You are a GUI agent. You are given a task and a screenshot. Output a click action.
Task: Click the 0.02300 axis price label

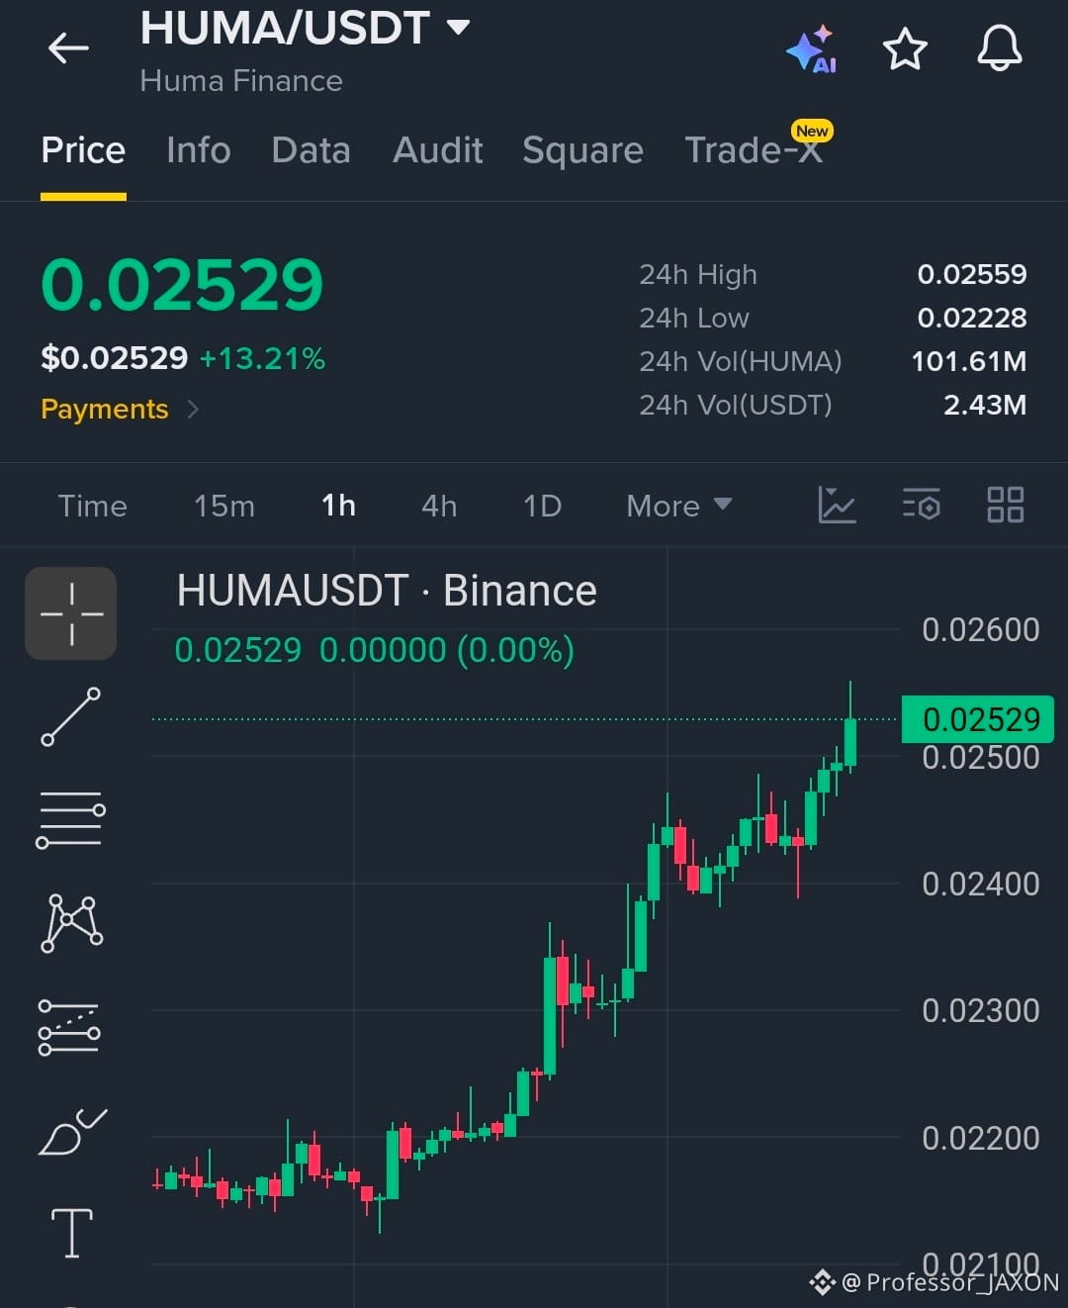click(981, 1010)
